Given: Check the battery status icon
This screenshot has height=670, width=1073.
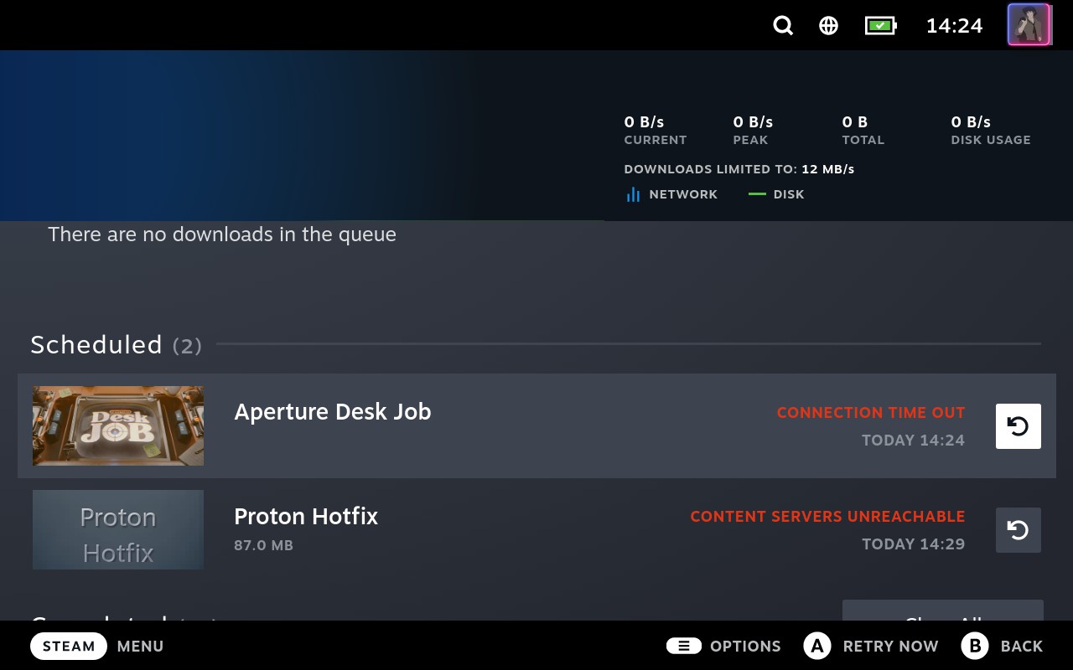Looking at the screenshot, I should coord(881,26).
